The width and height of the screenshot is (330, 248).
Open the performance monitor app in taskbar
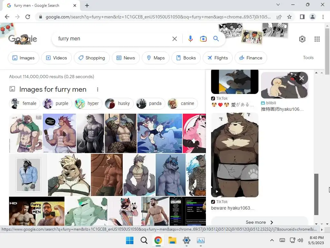click(200, 240)
